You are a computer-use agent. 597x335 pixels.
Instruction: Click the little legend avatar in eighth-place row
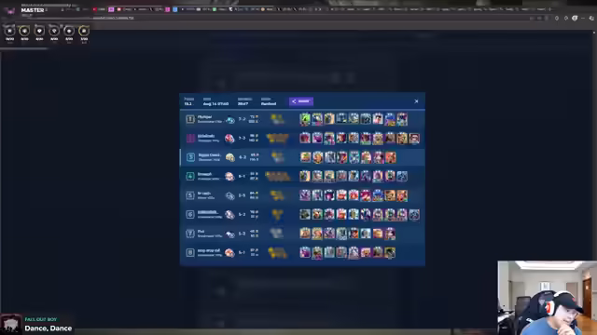[x=229, y=253]
